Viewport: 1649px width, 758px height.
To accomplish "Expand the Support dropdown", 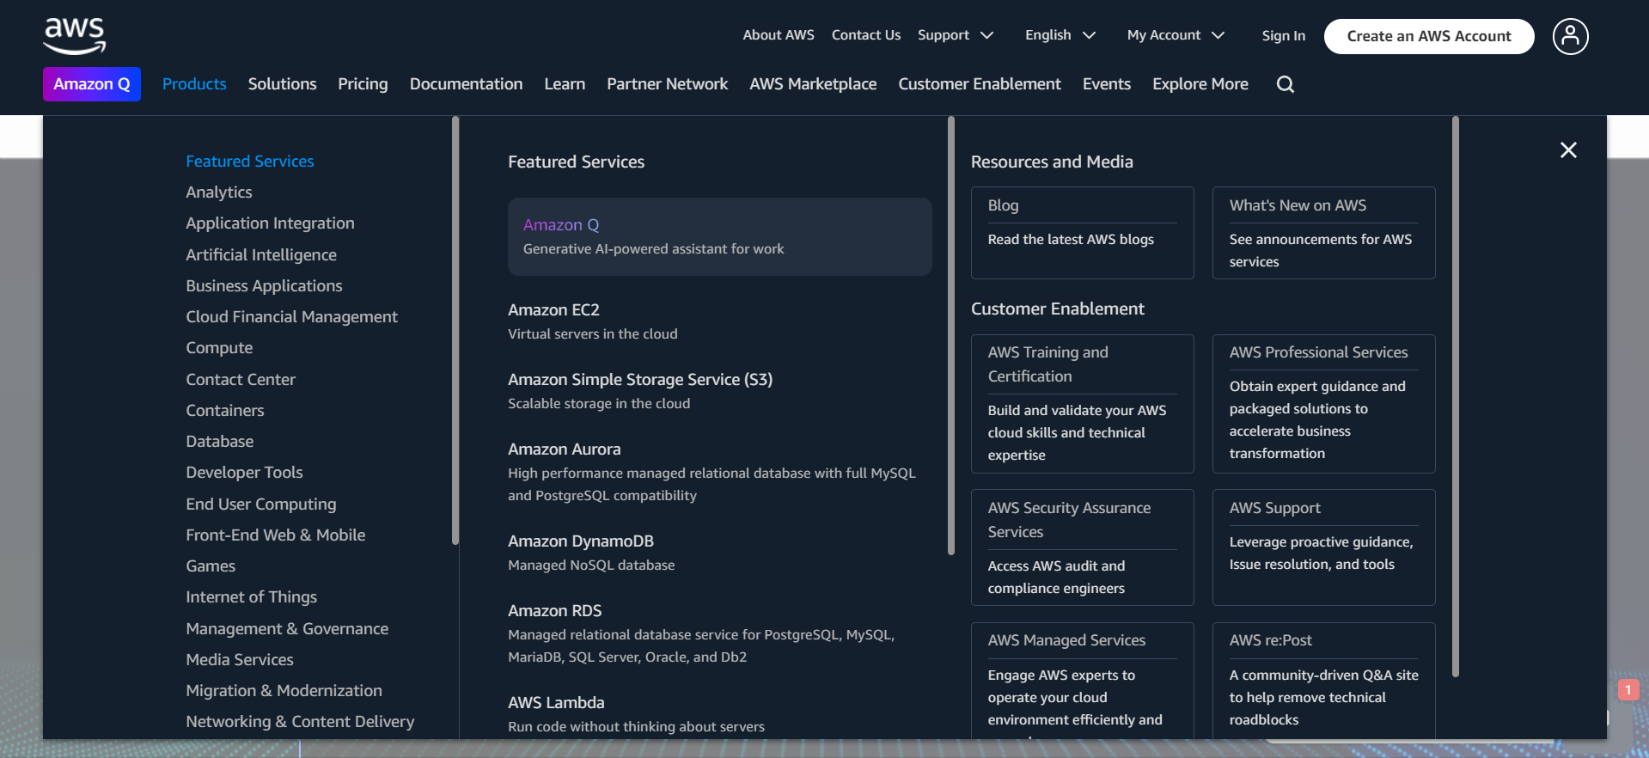I will tap(955, 35).
